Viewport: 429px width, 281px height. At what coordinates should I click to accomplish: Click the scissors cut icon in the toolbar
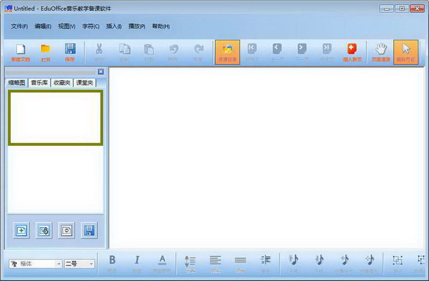point(99,52)
